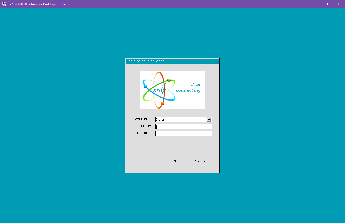
Task: Minimize the Remote Desktop Connection window
Action: point(314,4)
